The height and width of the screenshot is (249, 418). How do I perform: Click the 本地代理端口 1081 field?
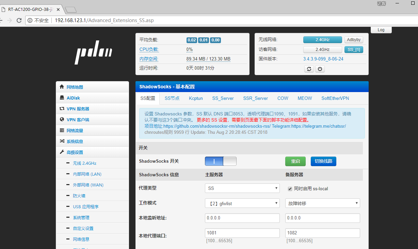(242, 233)
